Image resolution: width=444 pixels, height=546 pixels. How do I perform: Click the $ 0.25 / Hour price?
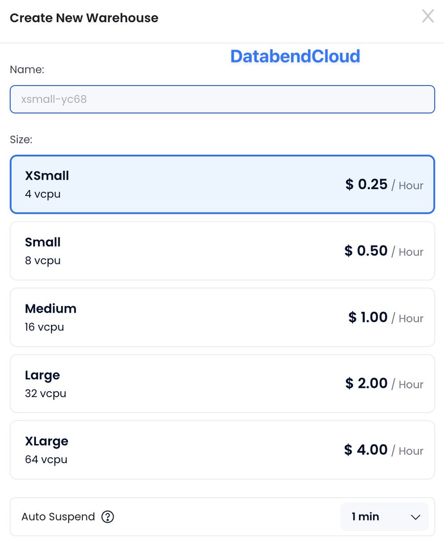(384, 185)
